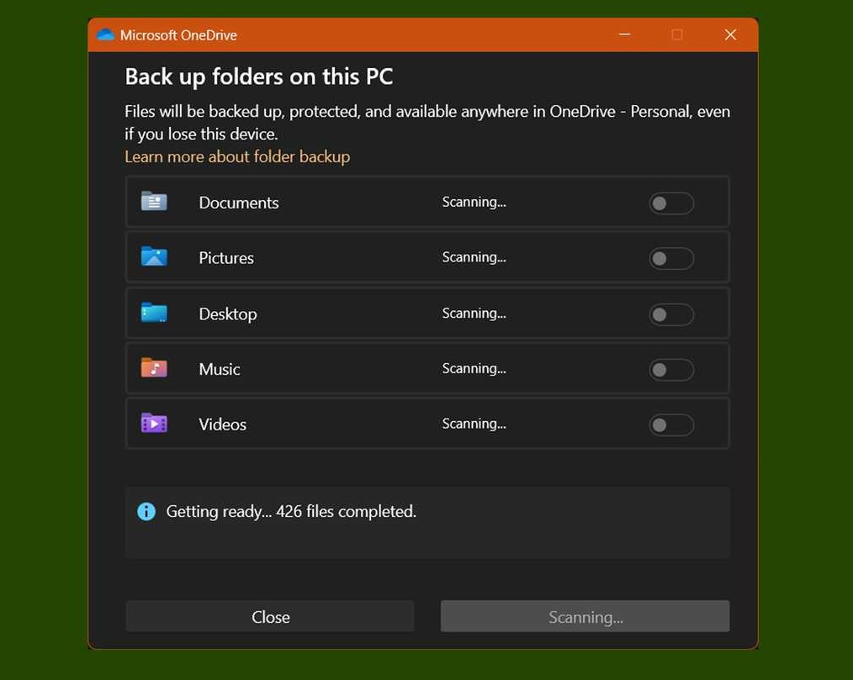This screenshot has width=853, height=680.
Task: Click the Pictures folder icon
Action: pyautogui.click(x=154, y=256)
